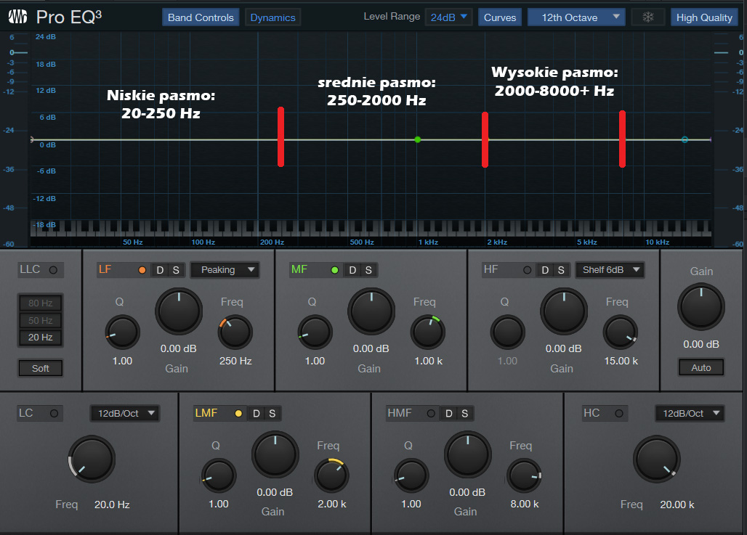Switch to Band Controls tab

pos(201,17)
